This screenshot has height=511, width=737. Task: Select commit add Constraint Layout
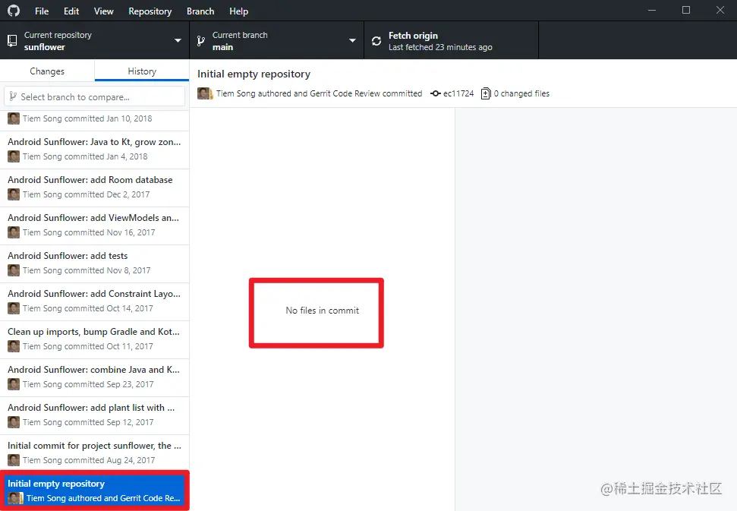click(94, 302)
